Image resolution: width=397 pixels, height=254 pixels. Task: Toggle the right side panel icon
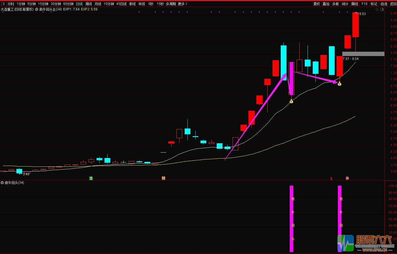(x=382, y=9)
